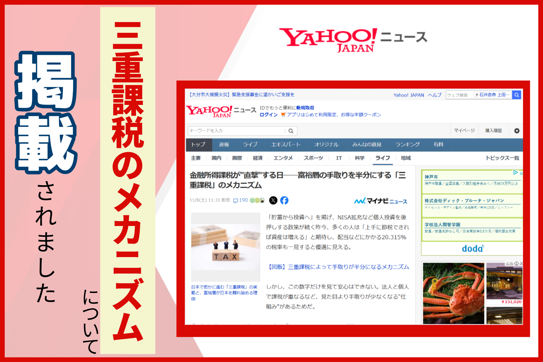Open the 190 comments bubble
543x362 pixels.
coord(240,200)
